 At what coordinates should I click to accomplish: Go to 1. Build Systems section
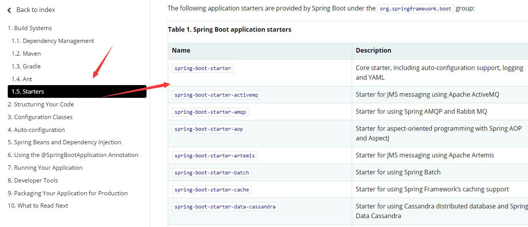30,28
